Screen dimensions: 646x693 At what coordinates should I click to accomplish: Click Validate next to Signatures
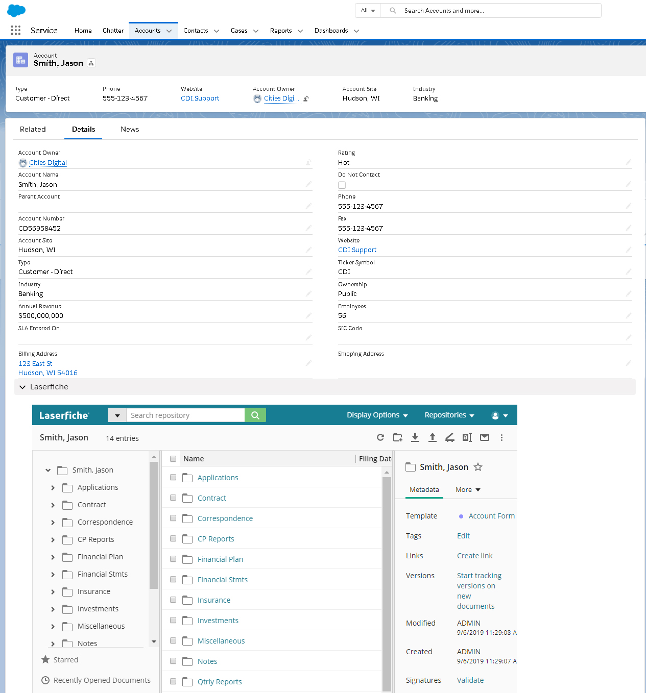[470, 680]
